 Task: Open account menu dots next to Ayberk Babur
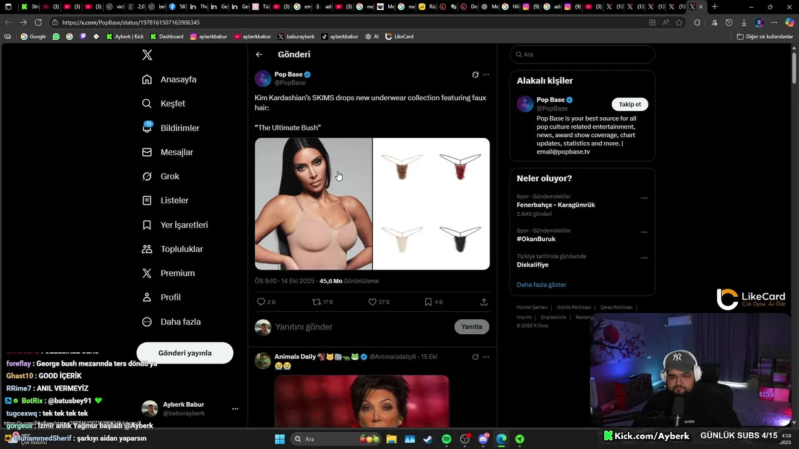(235, 409)
